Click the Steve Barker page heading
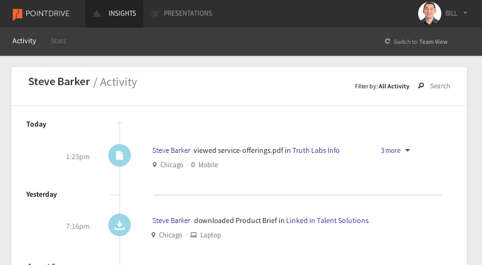 59,81
